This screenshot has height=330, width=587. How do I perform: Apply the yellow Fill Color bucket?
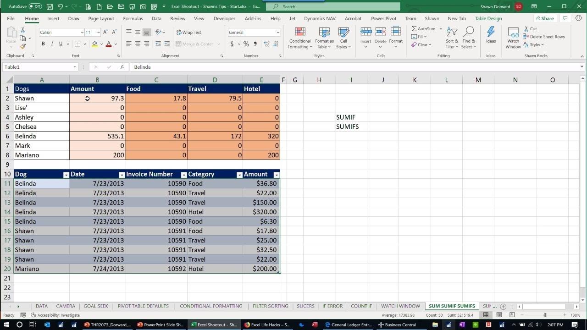pos(94,44)
